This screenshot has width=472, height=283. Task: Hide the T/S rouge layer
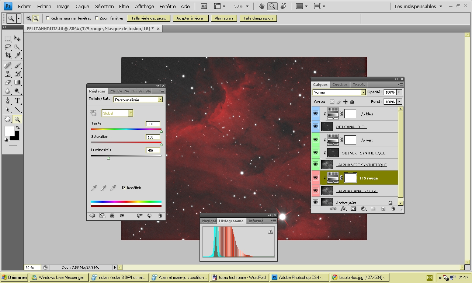tap(315, 178)
